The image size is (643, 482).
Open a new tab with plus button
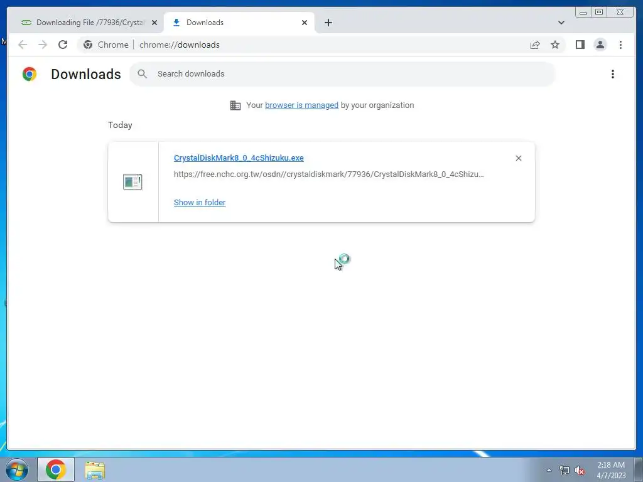click(x=328, y=23)
